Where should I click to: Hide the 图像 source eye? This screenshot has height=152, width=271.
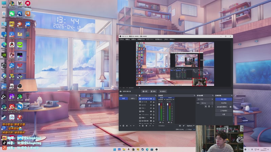coord(151,111)
